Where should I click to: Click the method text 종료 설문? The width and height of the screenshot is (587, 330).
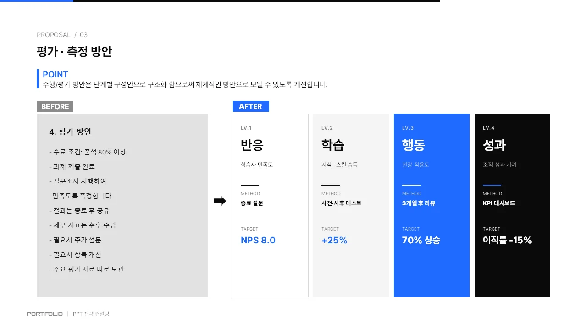252,203
